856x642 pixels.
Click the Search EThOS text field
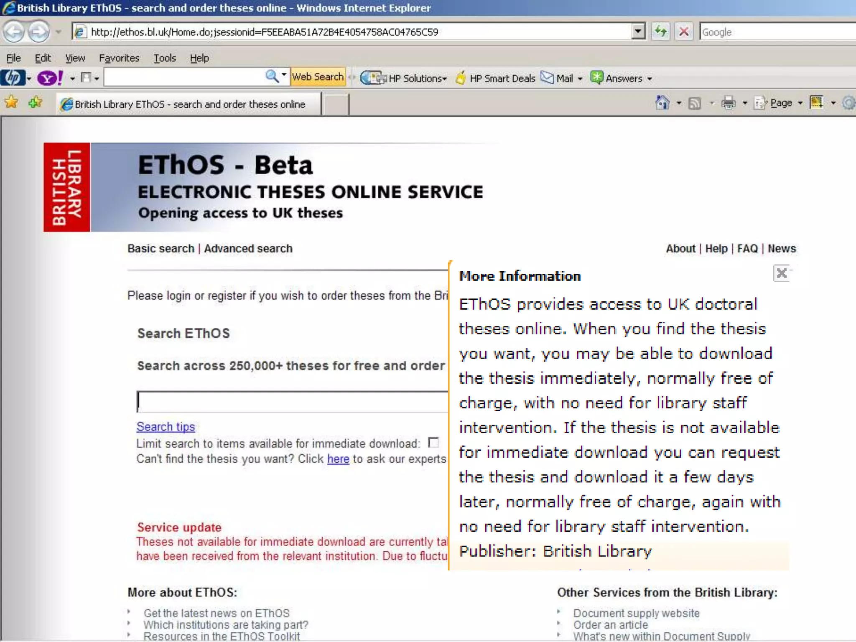coord(293,402)
